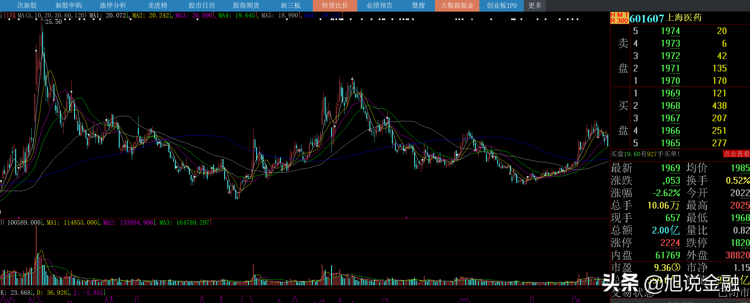Switch to 涨停分析 tab
The image size is (750, 303).
113,6
